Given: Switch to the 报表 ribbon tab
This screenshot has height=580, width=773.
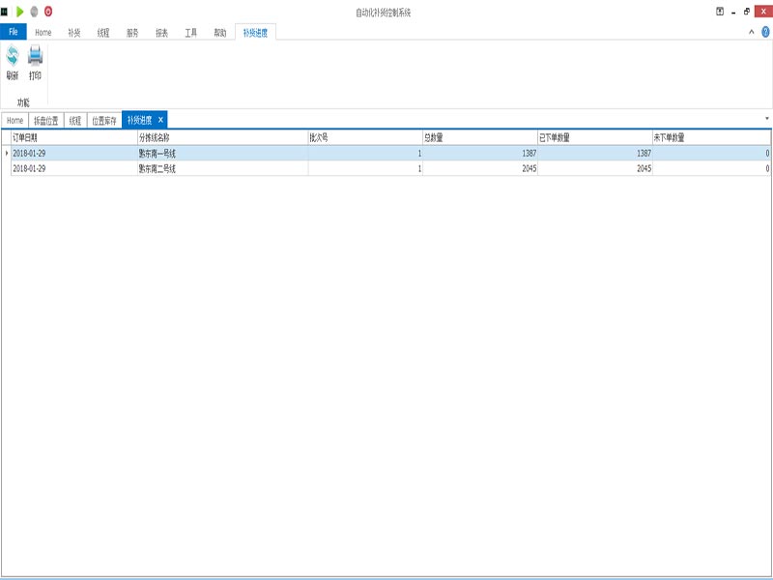Looking at the screenshot, I should (x=161, y=32).
